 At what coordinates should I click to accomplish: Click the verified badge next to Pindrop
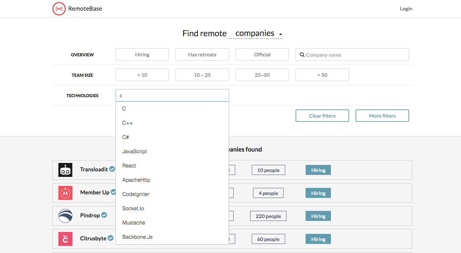click(x=104, y=215)
